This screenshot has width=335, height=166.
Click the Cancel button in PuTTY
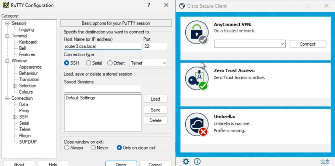pos(155,163)
